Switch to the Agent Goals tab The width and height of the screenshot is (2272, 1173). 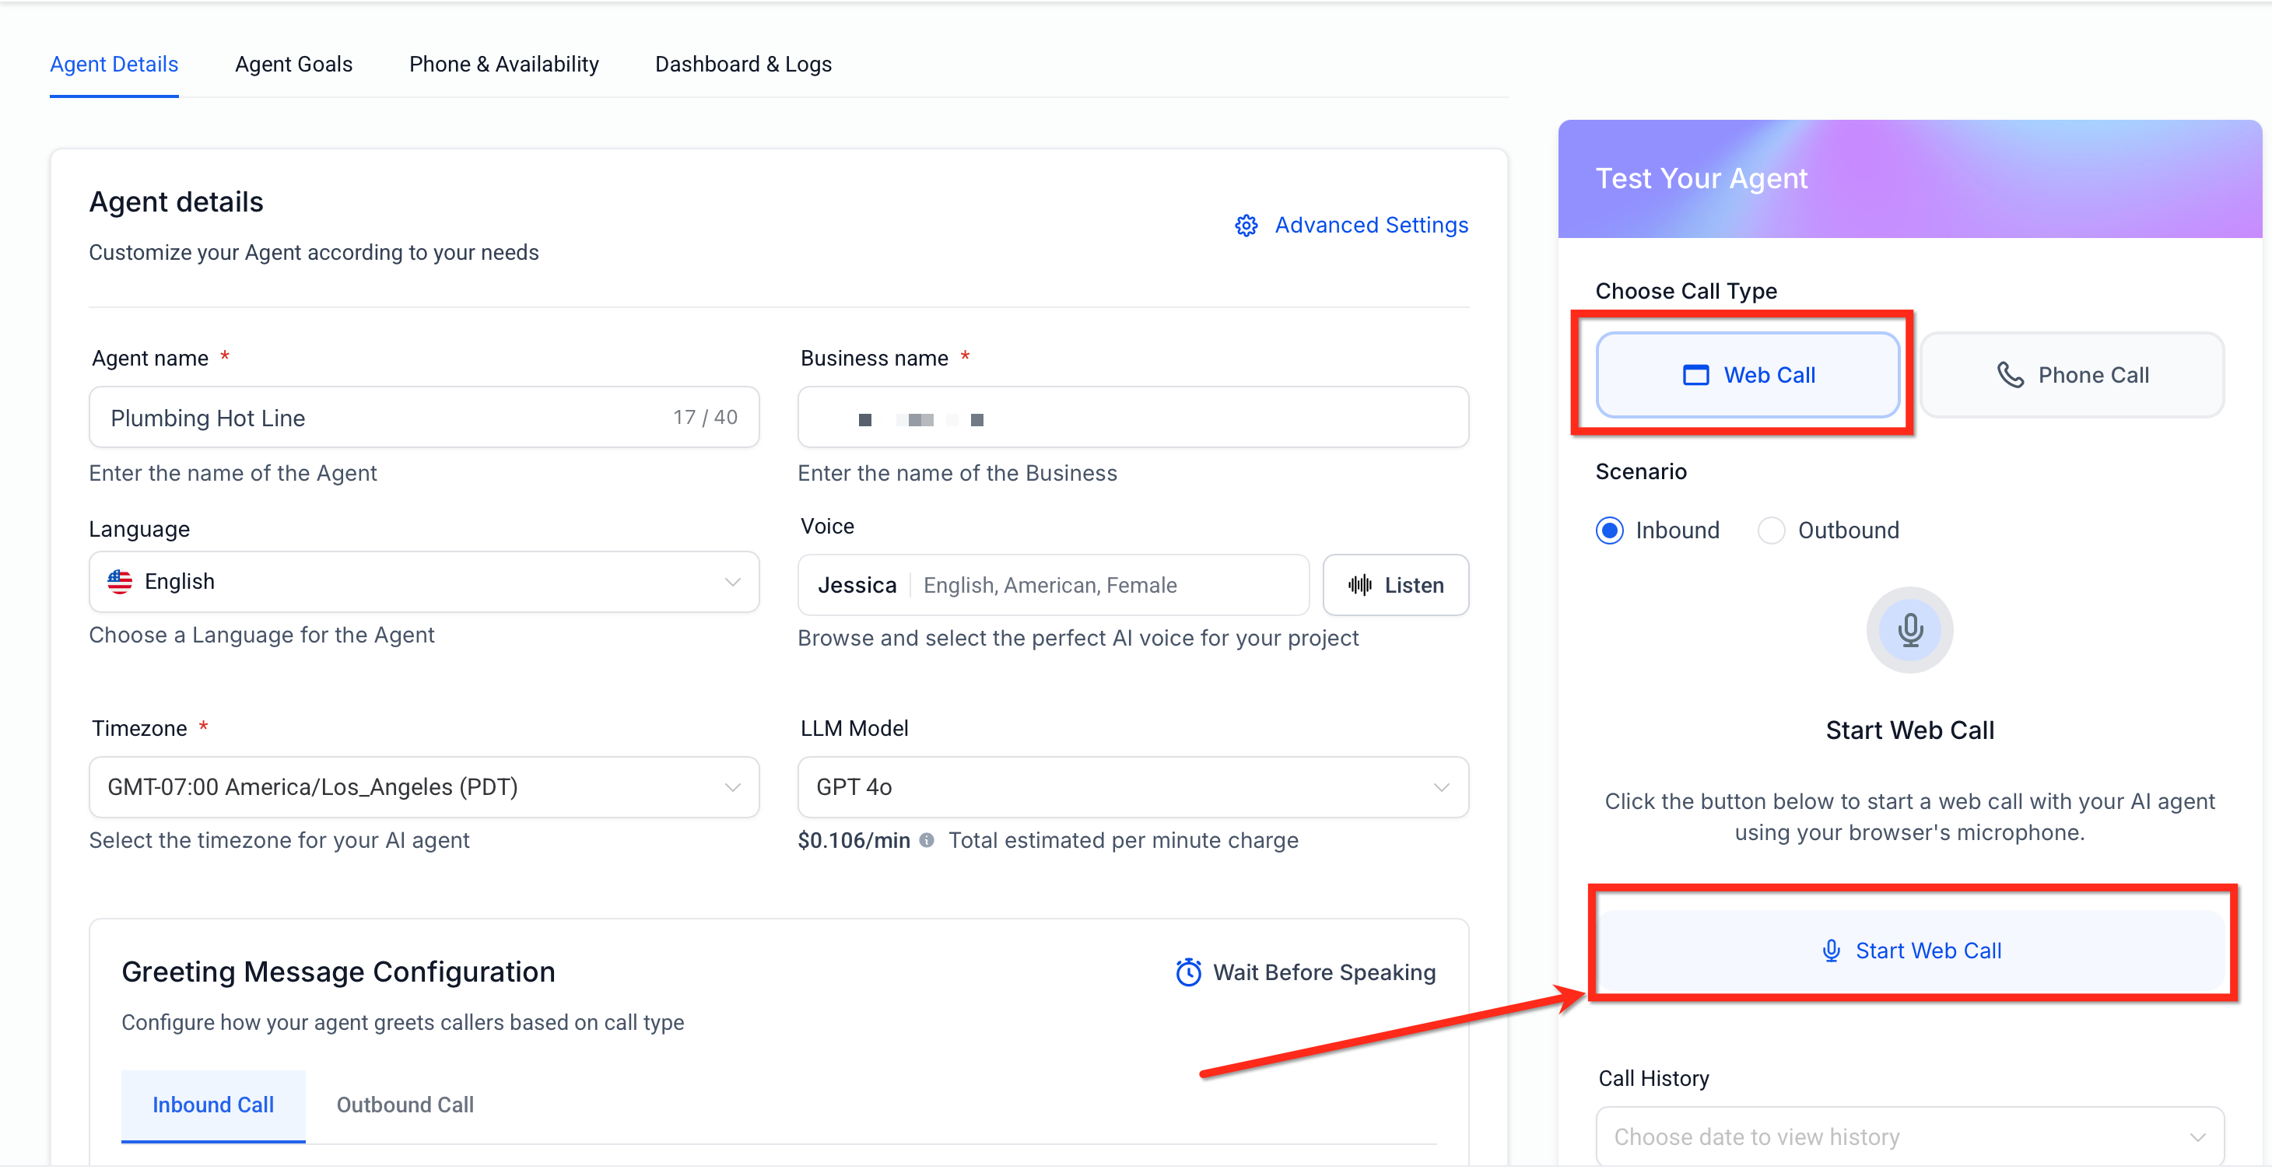pyautogui.click(x=293, y=65)
